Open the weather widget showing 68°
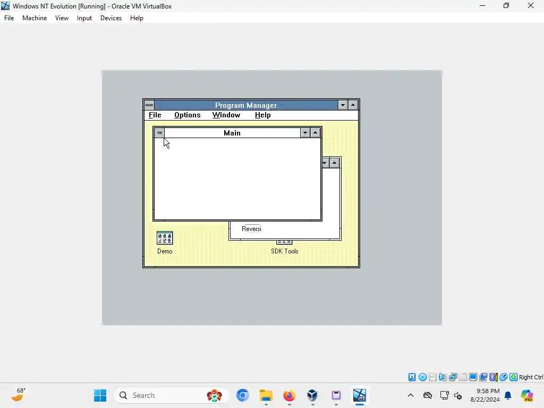The image size is (544, 408). pos(18,395)
